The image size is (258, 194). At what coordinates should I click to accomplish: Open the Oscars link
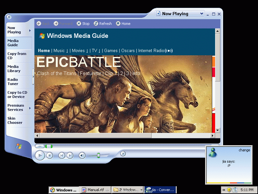pos(128,51)
